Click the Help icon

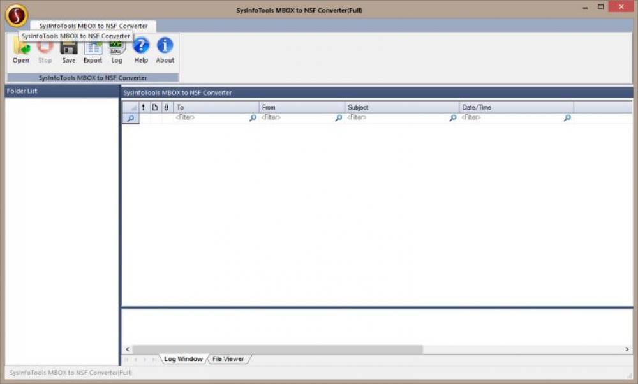tap(141, 51)
